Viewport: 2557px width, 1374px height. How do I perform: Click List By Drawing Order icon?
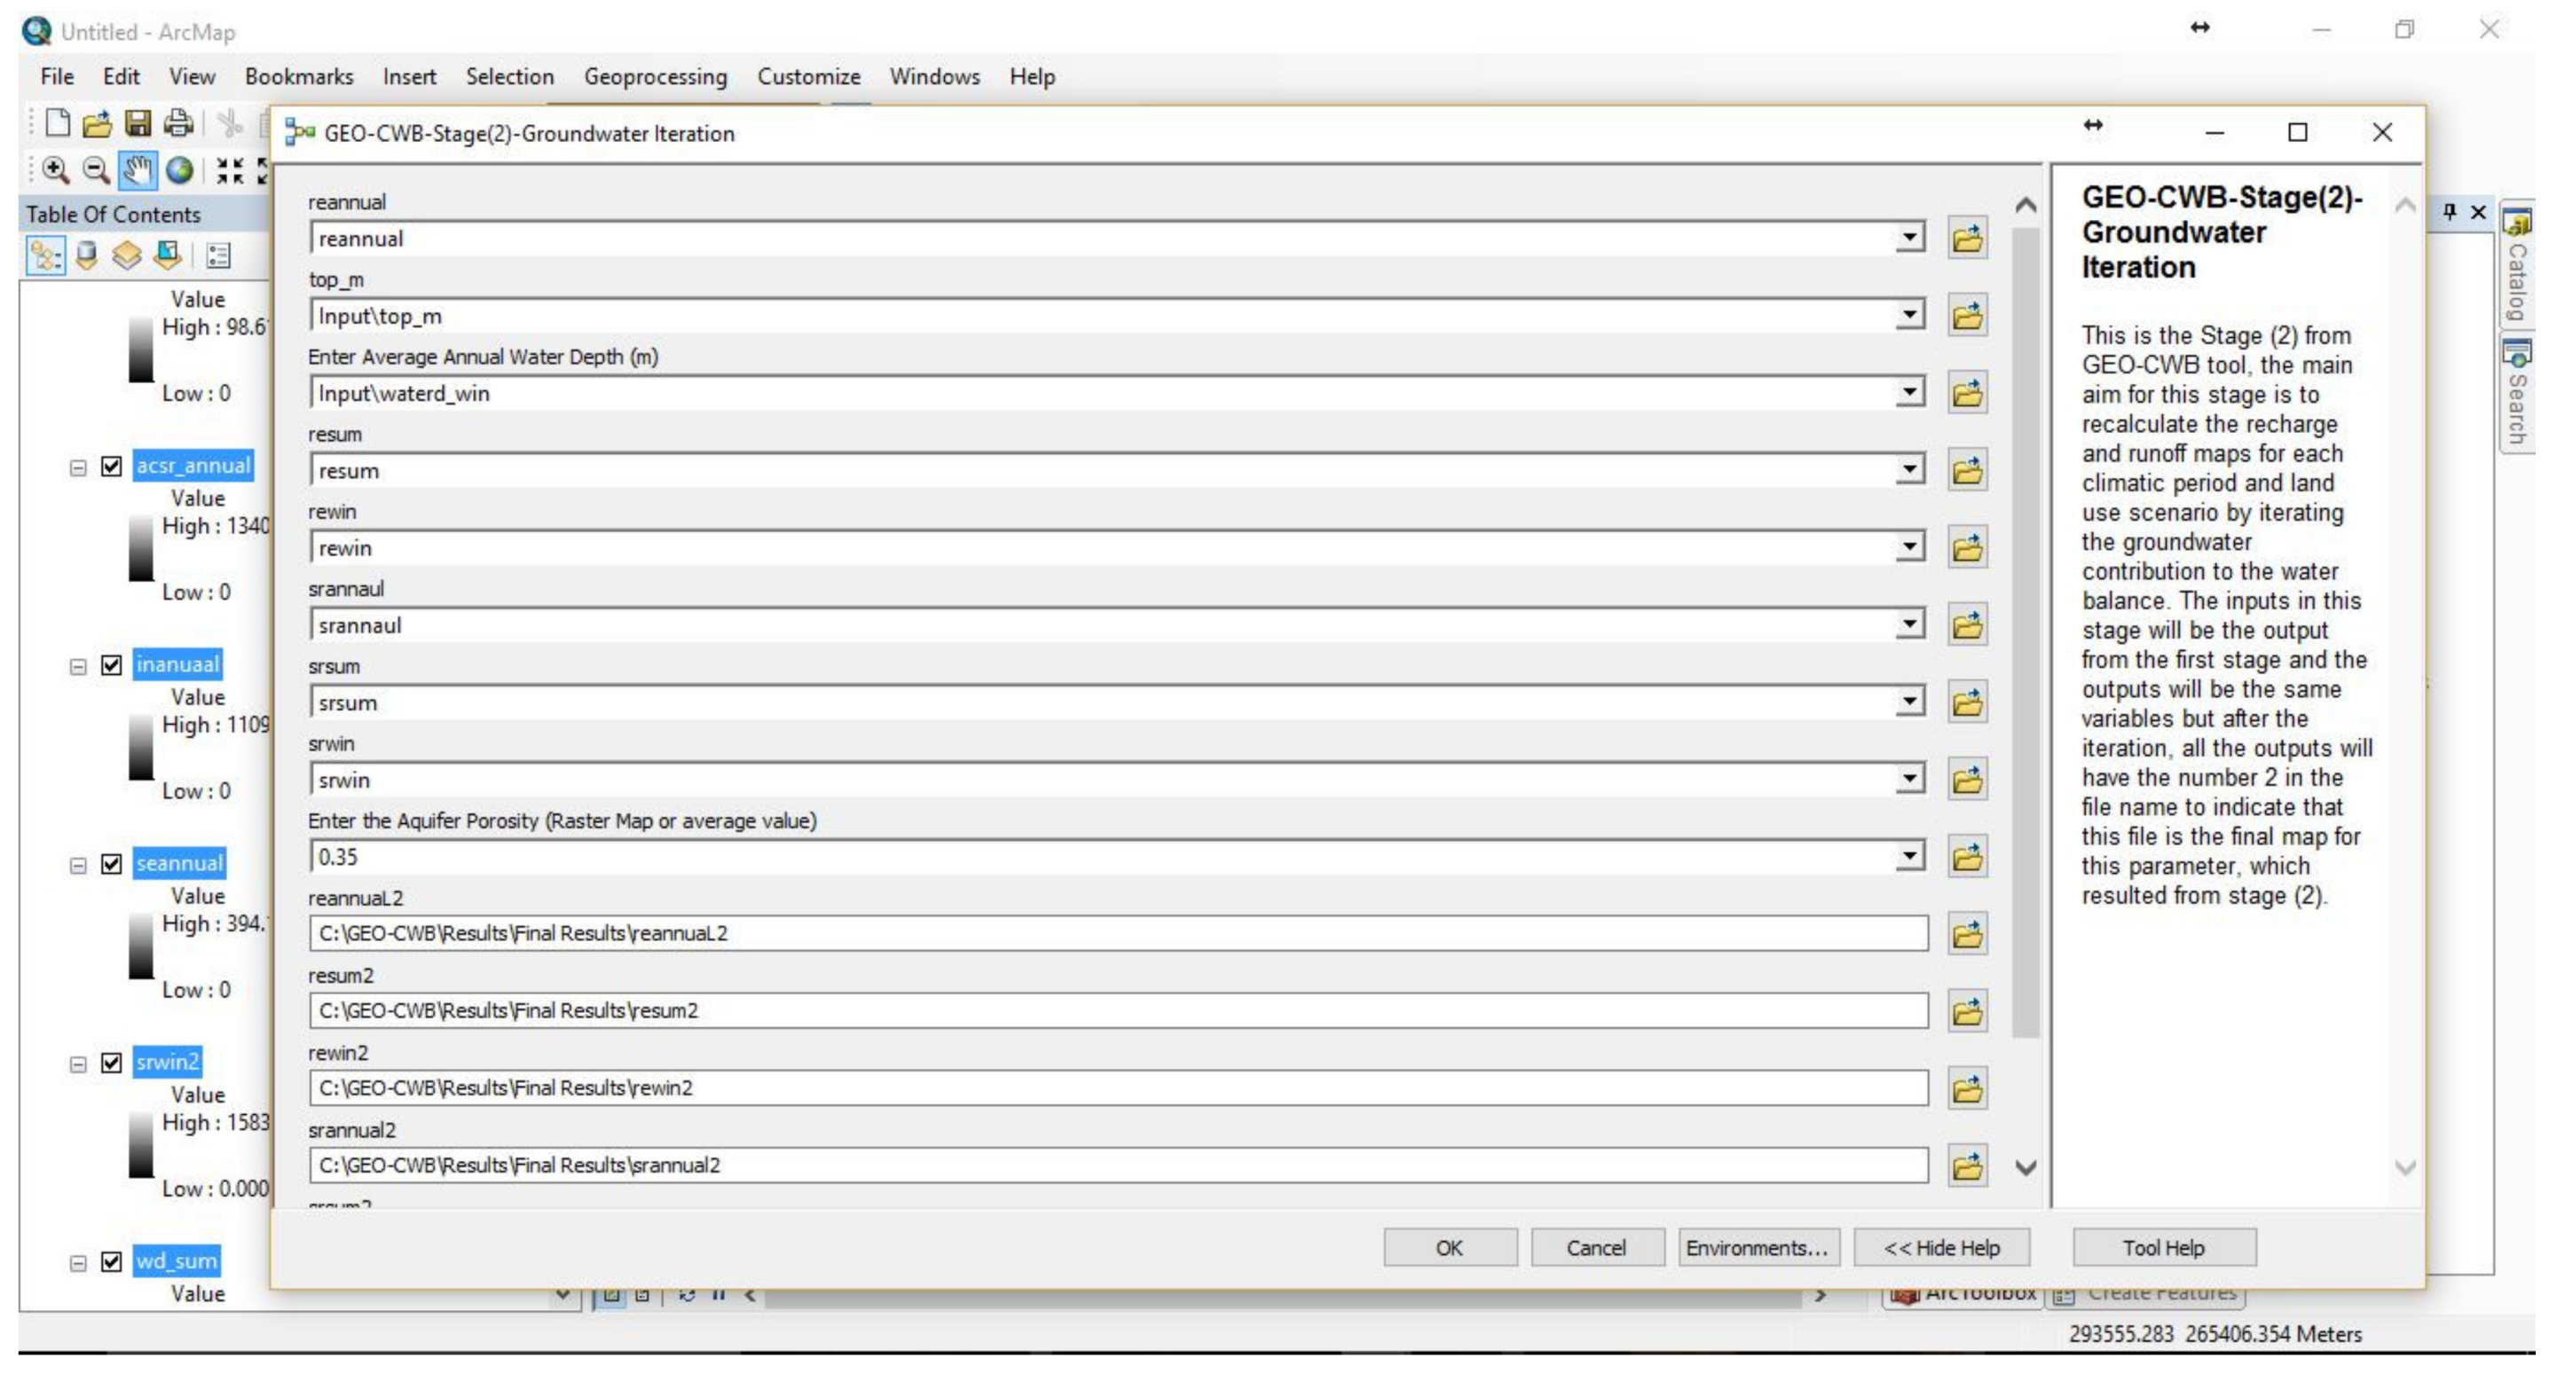pyautogui.click(x=45, y=256)
